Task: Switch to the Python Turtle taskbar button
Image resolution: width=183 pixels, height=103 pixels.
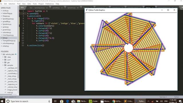Action: click(x=140, y=101)
